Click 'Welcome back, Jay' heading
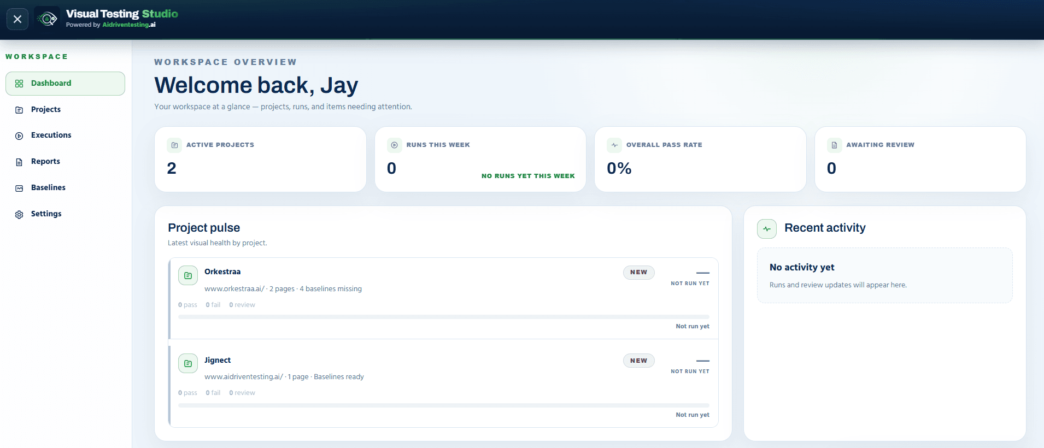Viewport: 1044px width, 448px height. click(x=256, y=85)
